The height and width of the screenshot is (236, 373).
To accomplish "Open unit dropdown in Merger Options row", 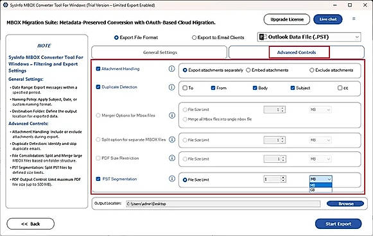I will (320, 110).
